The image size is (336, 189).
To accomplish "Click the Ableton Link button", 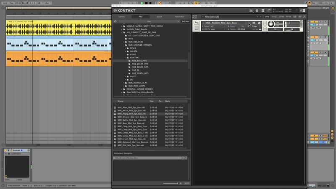I will pos(5,3).
